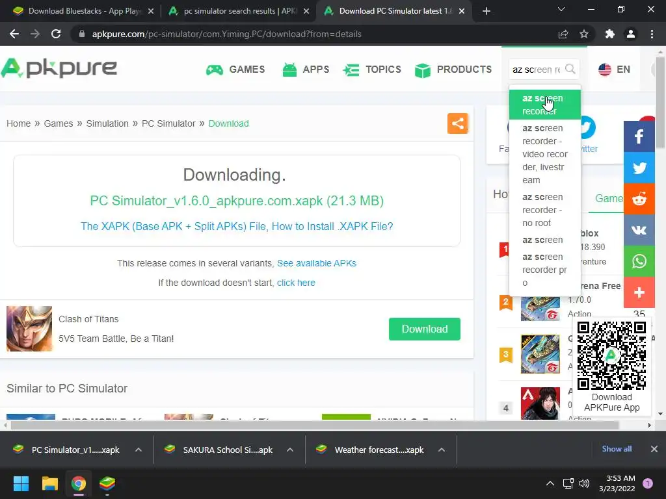
Task: Open a new browser tab
Action: (486, 11)
